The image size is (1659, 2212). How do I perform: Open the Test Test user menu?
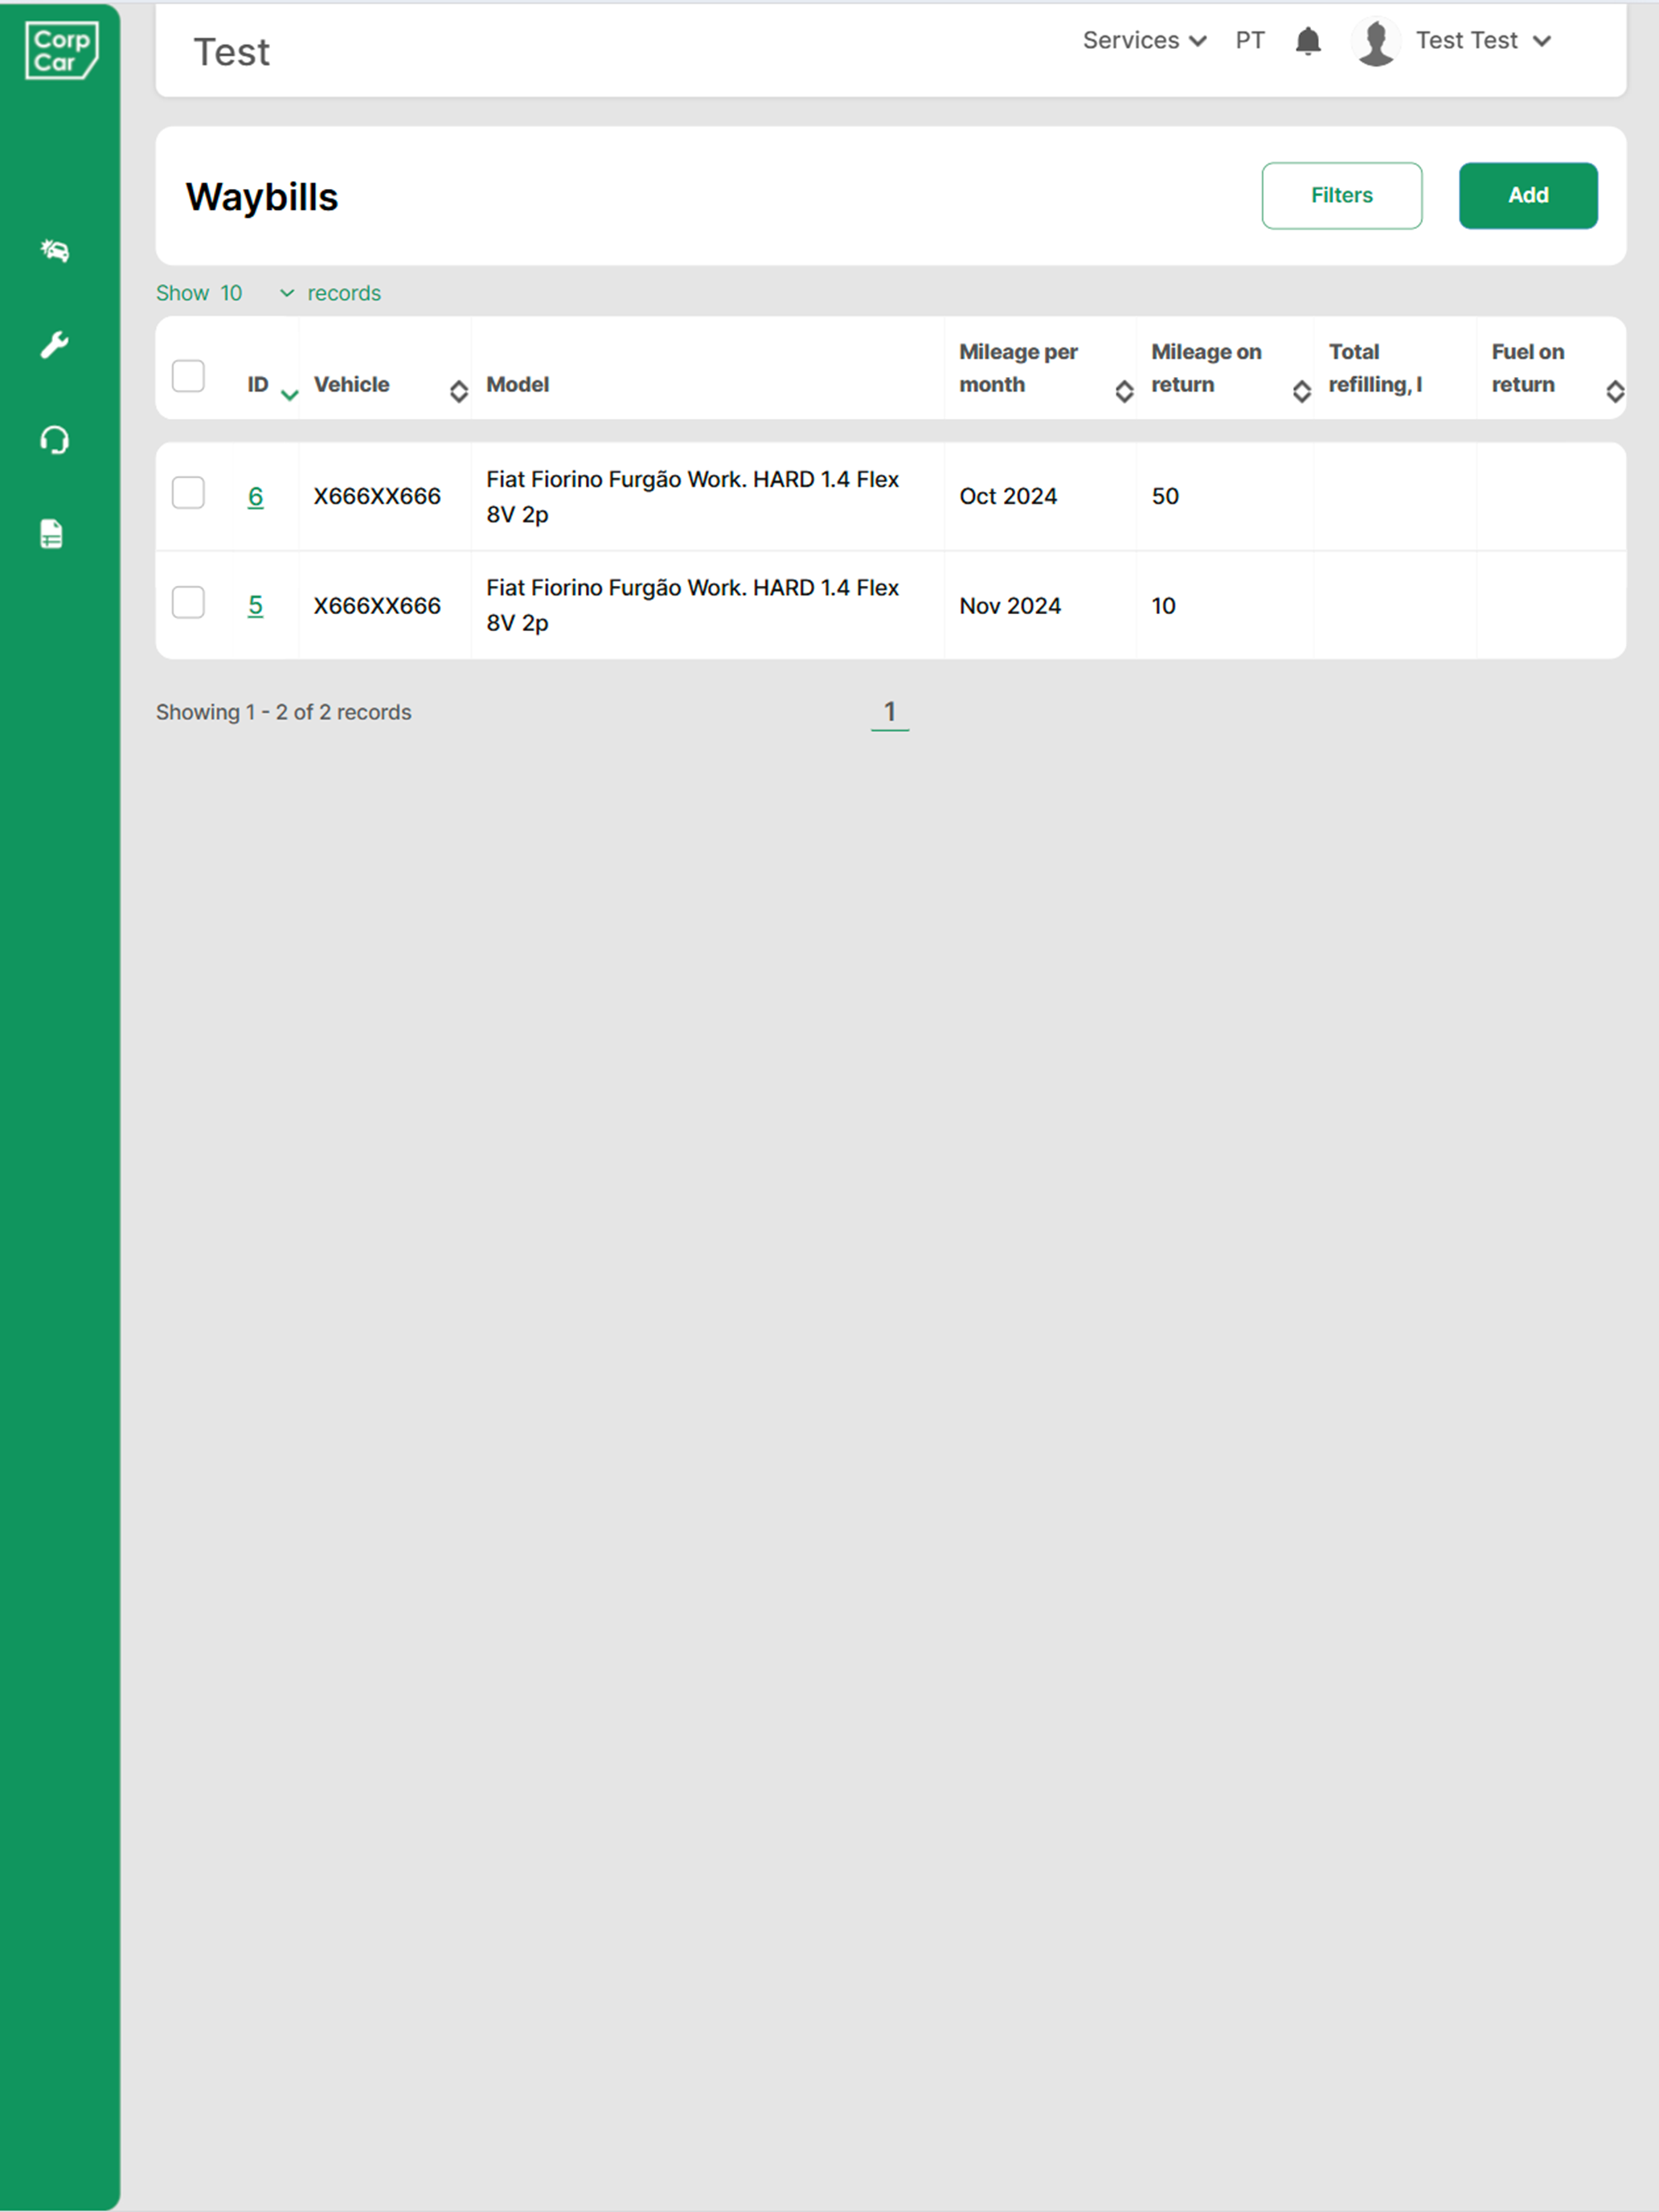pyautogui.click(x=1483, y=41)
